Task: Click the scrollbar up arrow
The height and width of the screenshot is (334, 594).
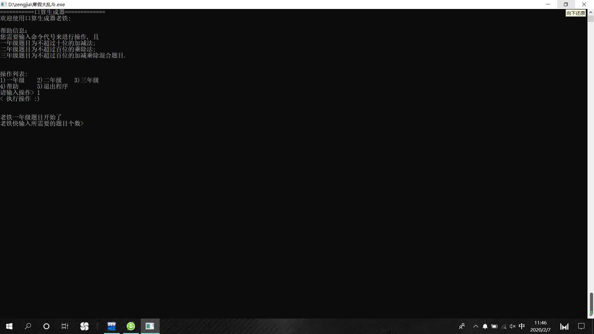Action: coord(591,12)
